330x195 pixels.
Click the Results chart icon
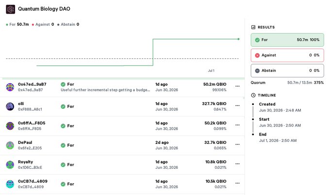click(253, 27)
